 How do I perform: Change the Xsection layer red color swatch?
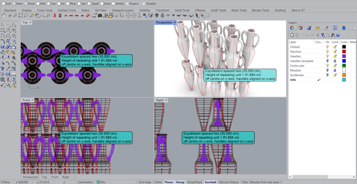tap(344, 52)
